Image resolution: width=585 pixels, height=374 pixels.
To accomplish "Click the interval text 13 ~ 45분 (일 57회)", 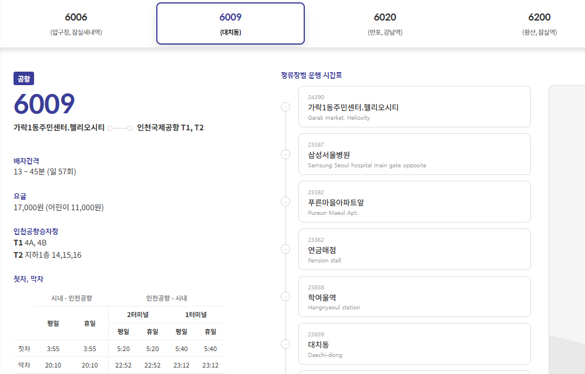I will pyautogui.click(x=45, y=171).
